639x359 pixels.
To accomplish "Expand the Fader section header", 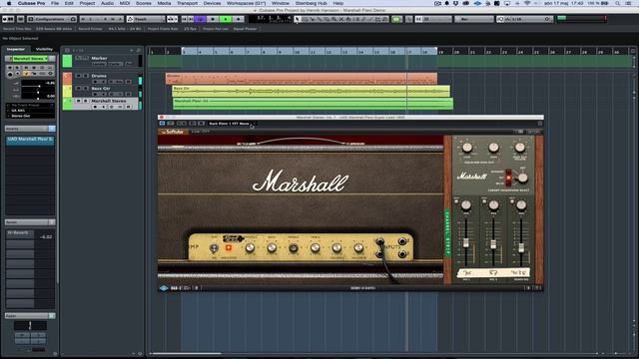I will [30, 316].
